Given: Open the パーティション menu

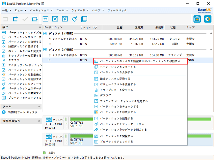Looking at the screenshot, I should [x=41, y=11].
